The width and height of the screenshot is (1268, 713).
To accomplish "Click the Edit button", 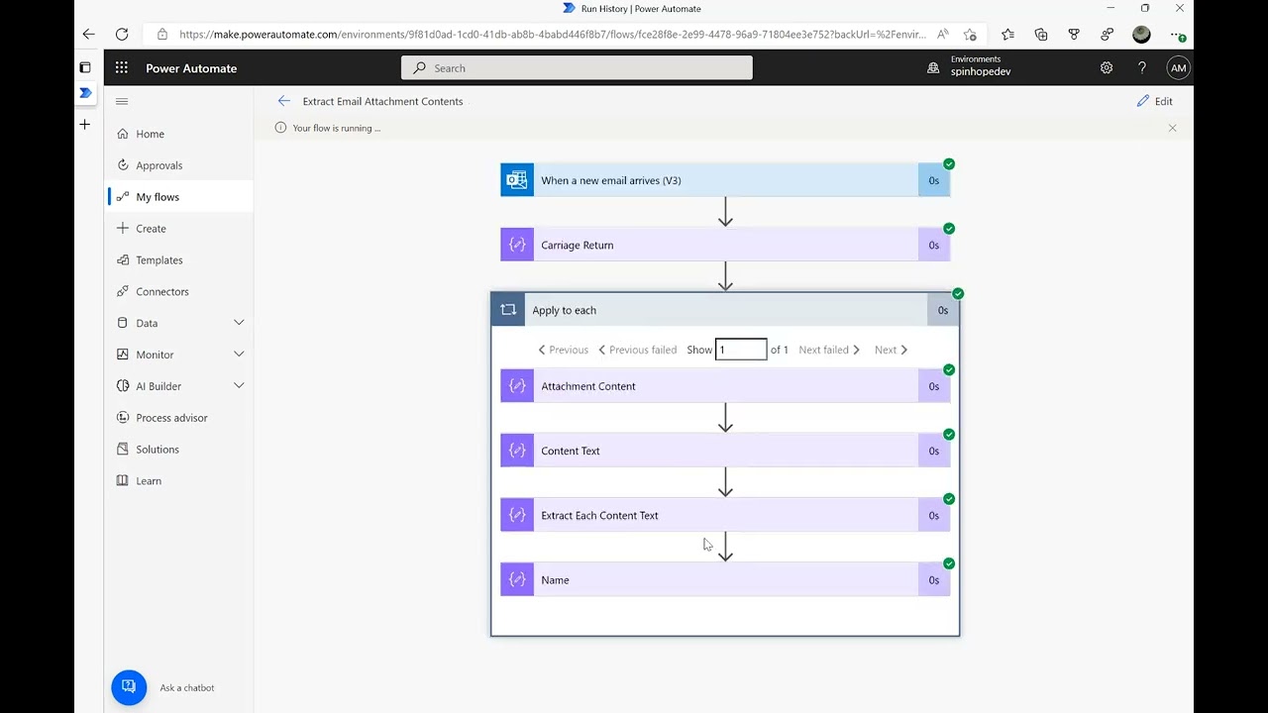I will [1155, 101].
